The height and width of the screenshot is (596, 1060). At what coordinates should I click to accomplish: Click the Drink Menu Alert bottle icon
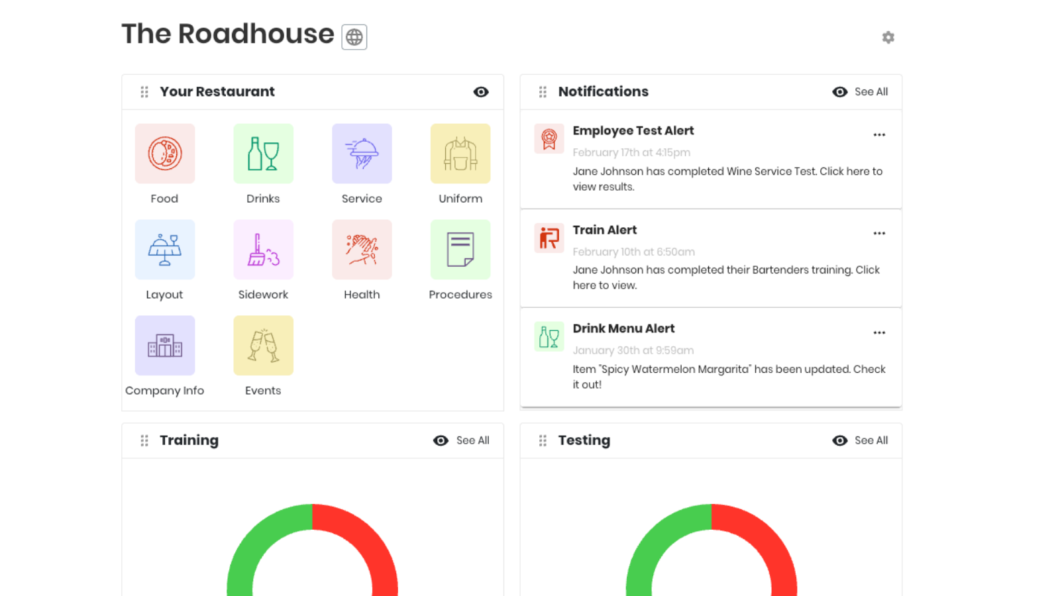coord(549,336)
